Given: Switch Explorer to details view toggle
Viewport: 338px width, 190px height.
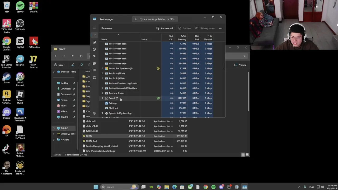Looking at the screenshot, I should [x=243, y=155].
